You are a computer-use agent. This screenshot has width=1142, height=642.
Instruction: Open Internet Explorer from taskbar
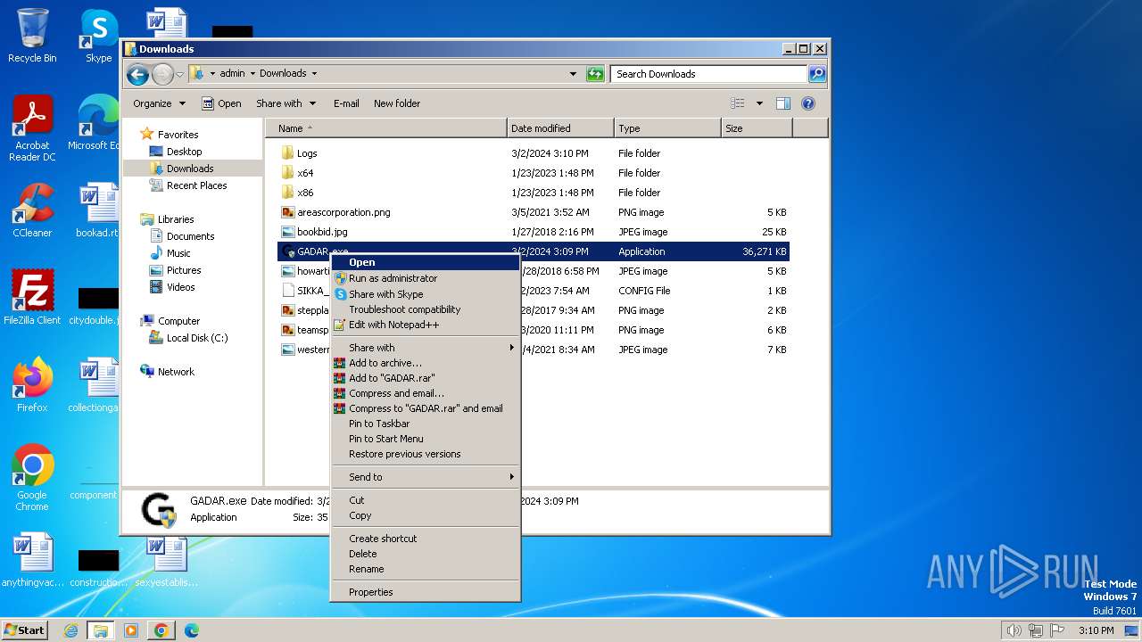coord(70,630)
